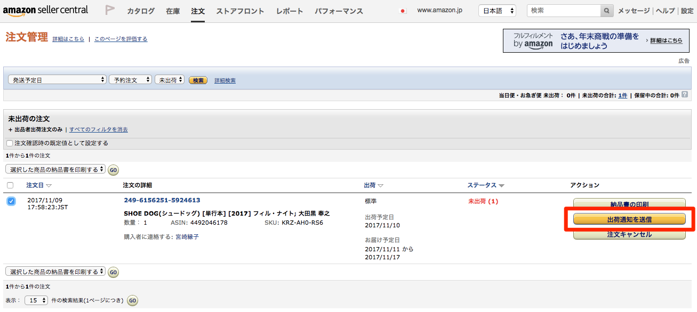The image size is (697, 312).
Task: Click into the top 検索 search field
Action: [564, 11]
